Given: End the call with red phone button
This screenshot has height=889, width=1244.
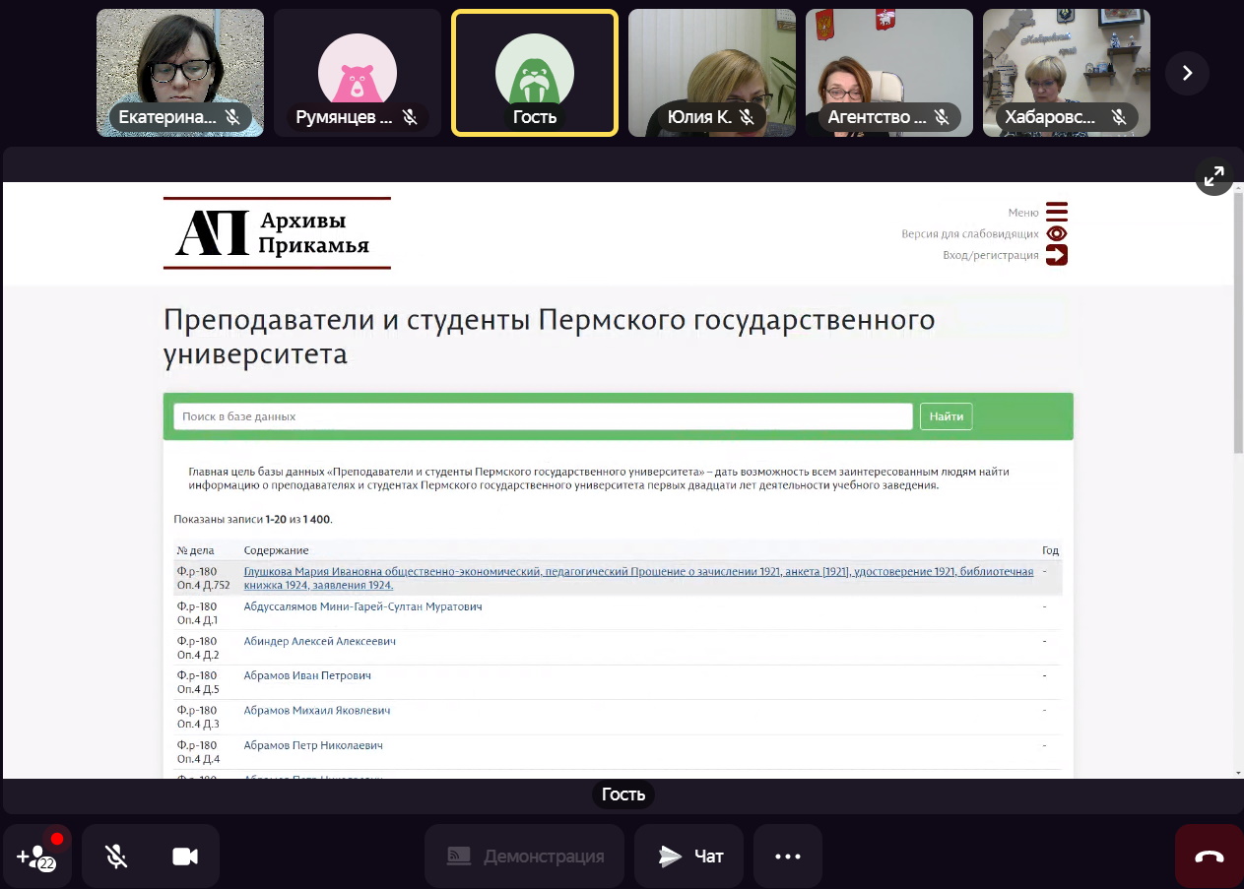Looking at the screenshot, I should [x=1209, y=857].
